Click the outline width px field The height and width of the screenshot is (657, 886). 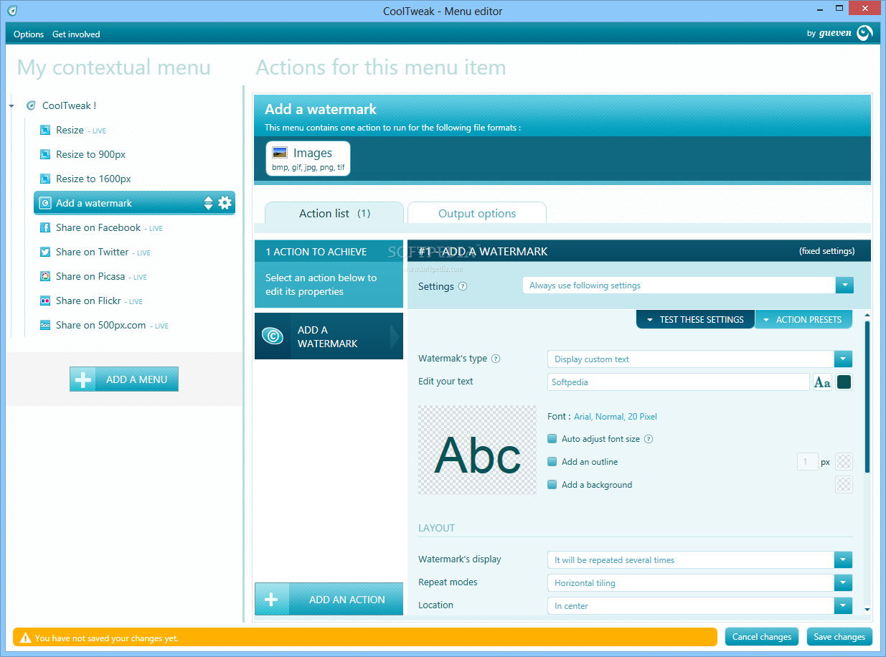tap(807, 462)
